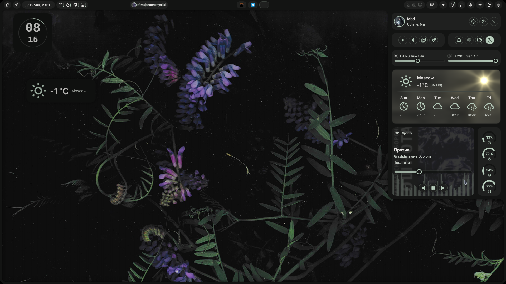Viewport: 506px width, 284px height.
Task: Open the terminal app icon in bar
Action: [241, 5]
